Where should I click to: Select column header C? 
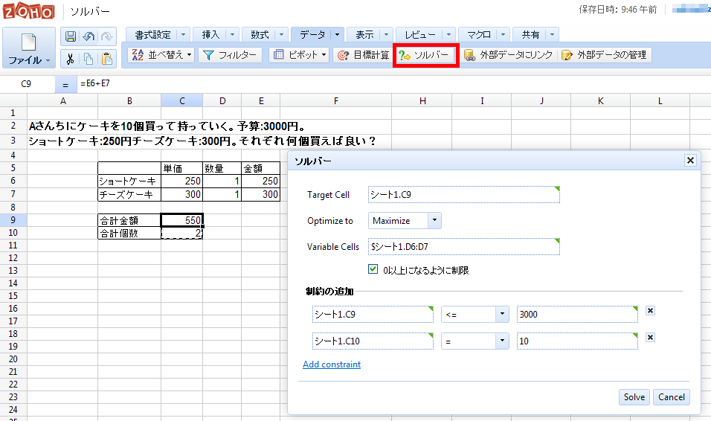pos(181,100)
